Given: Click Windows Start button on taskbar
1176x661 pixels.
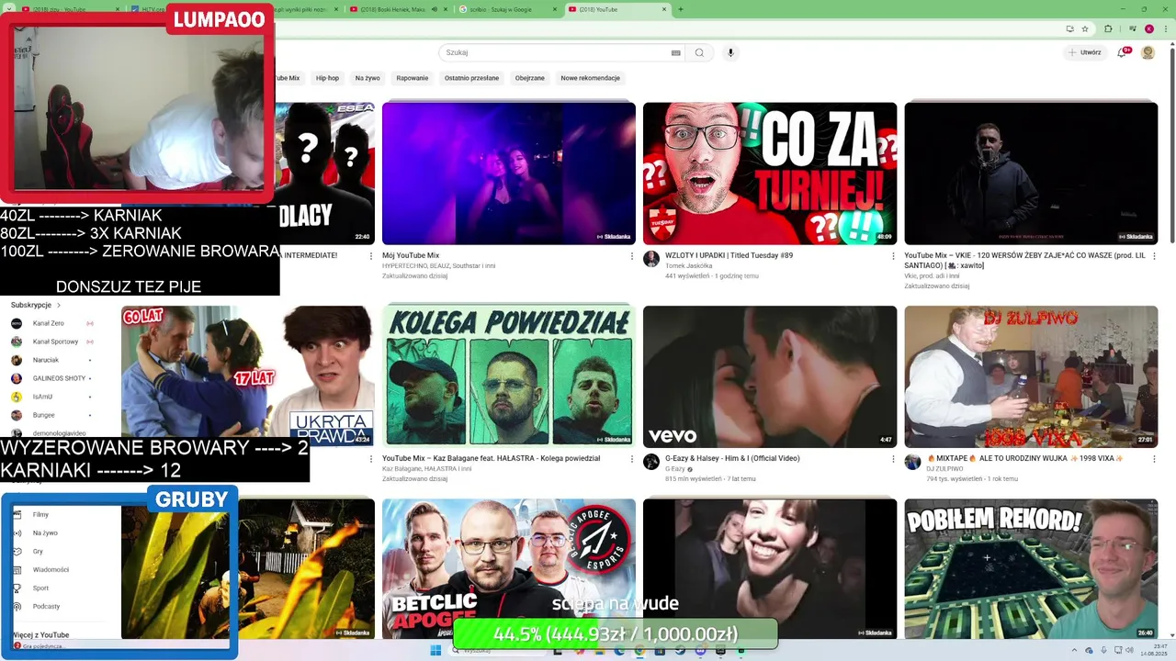Looking at the screenshot, I should [435, 650].
